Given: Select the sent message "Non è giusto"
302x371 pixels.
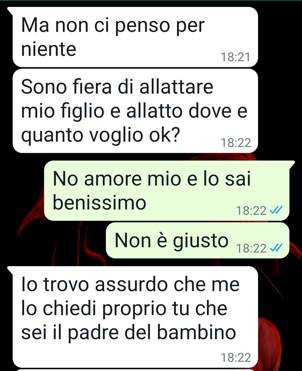Looking at the screenshot, I should [x=197, y=241].
